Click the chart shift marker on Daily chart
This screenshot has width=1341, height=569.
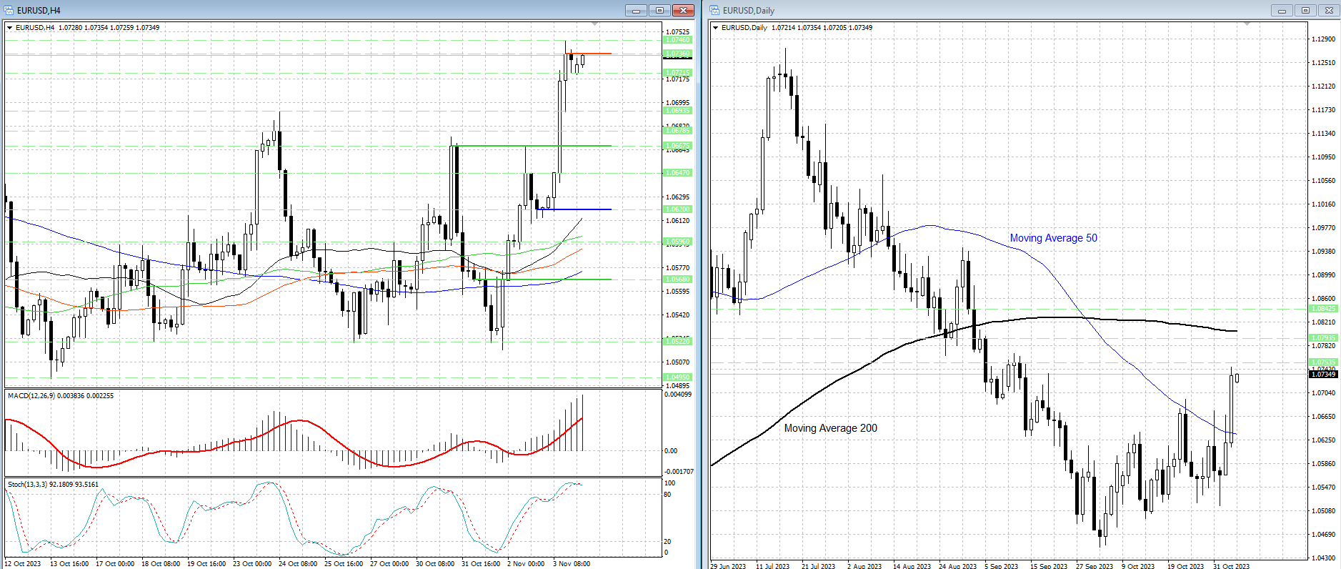point(1247,24)
